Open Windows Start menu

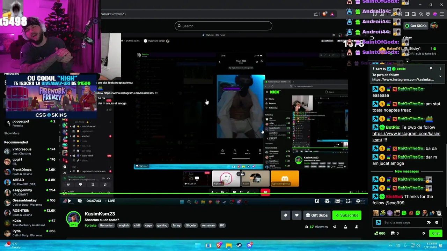[198, 245]
